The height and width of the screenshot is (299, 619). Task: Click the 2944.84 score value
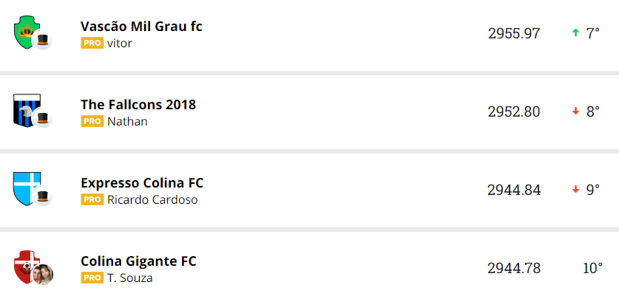click(x=513, y=190)
